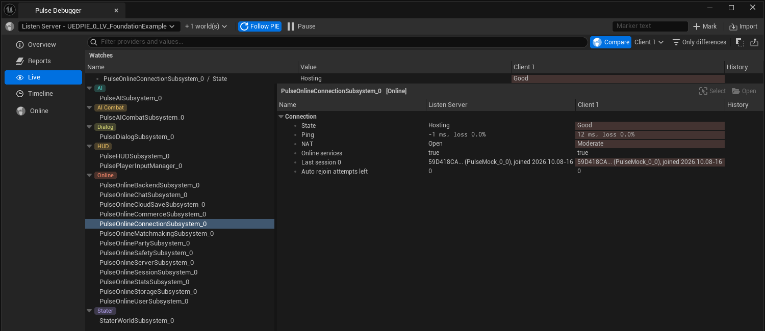Click the export icon next to Only differences
The height and width of the screenshot is (331, 765).
(755, 42)
